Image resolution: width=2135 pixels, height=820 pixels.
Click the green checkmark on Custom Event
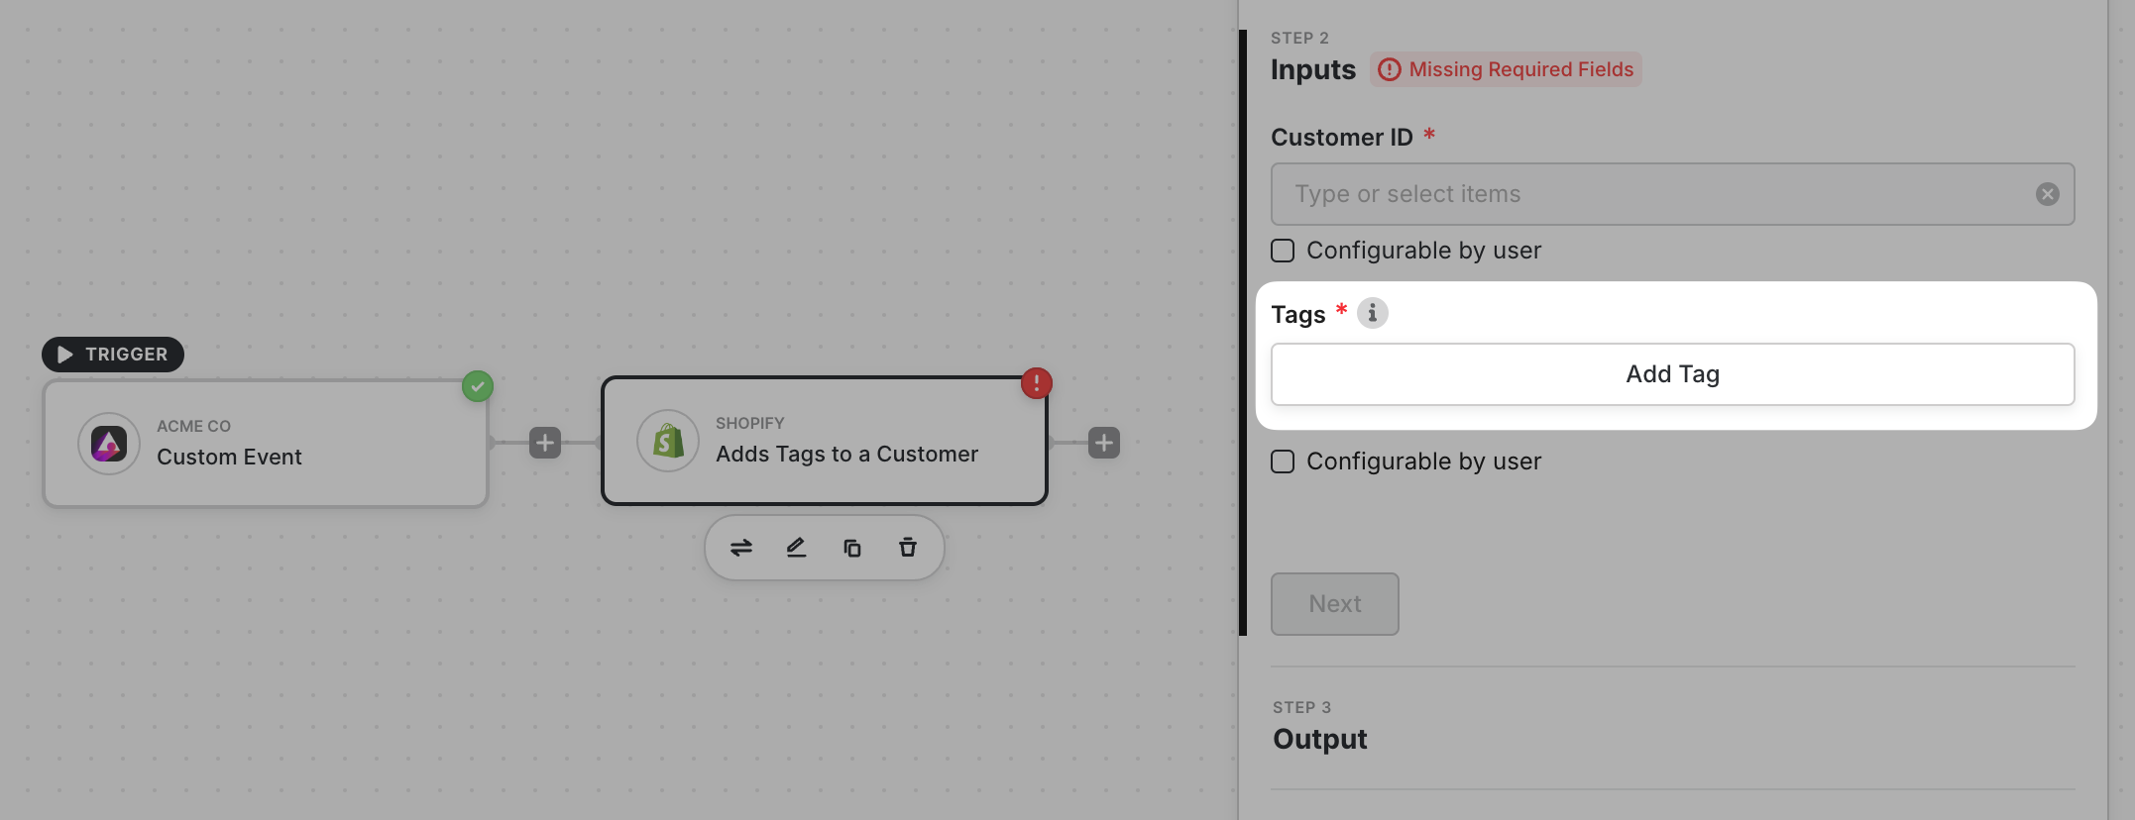tap(478, 386)
